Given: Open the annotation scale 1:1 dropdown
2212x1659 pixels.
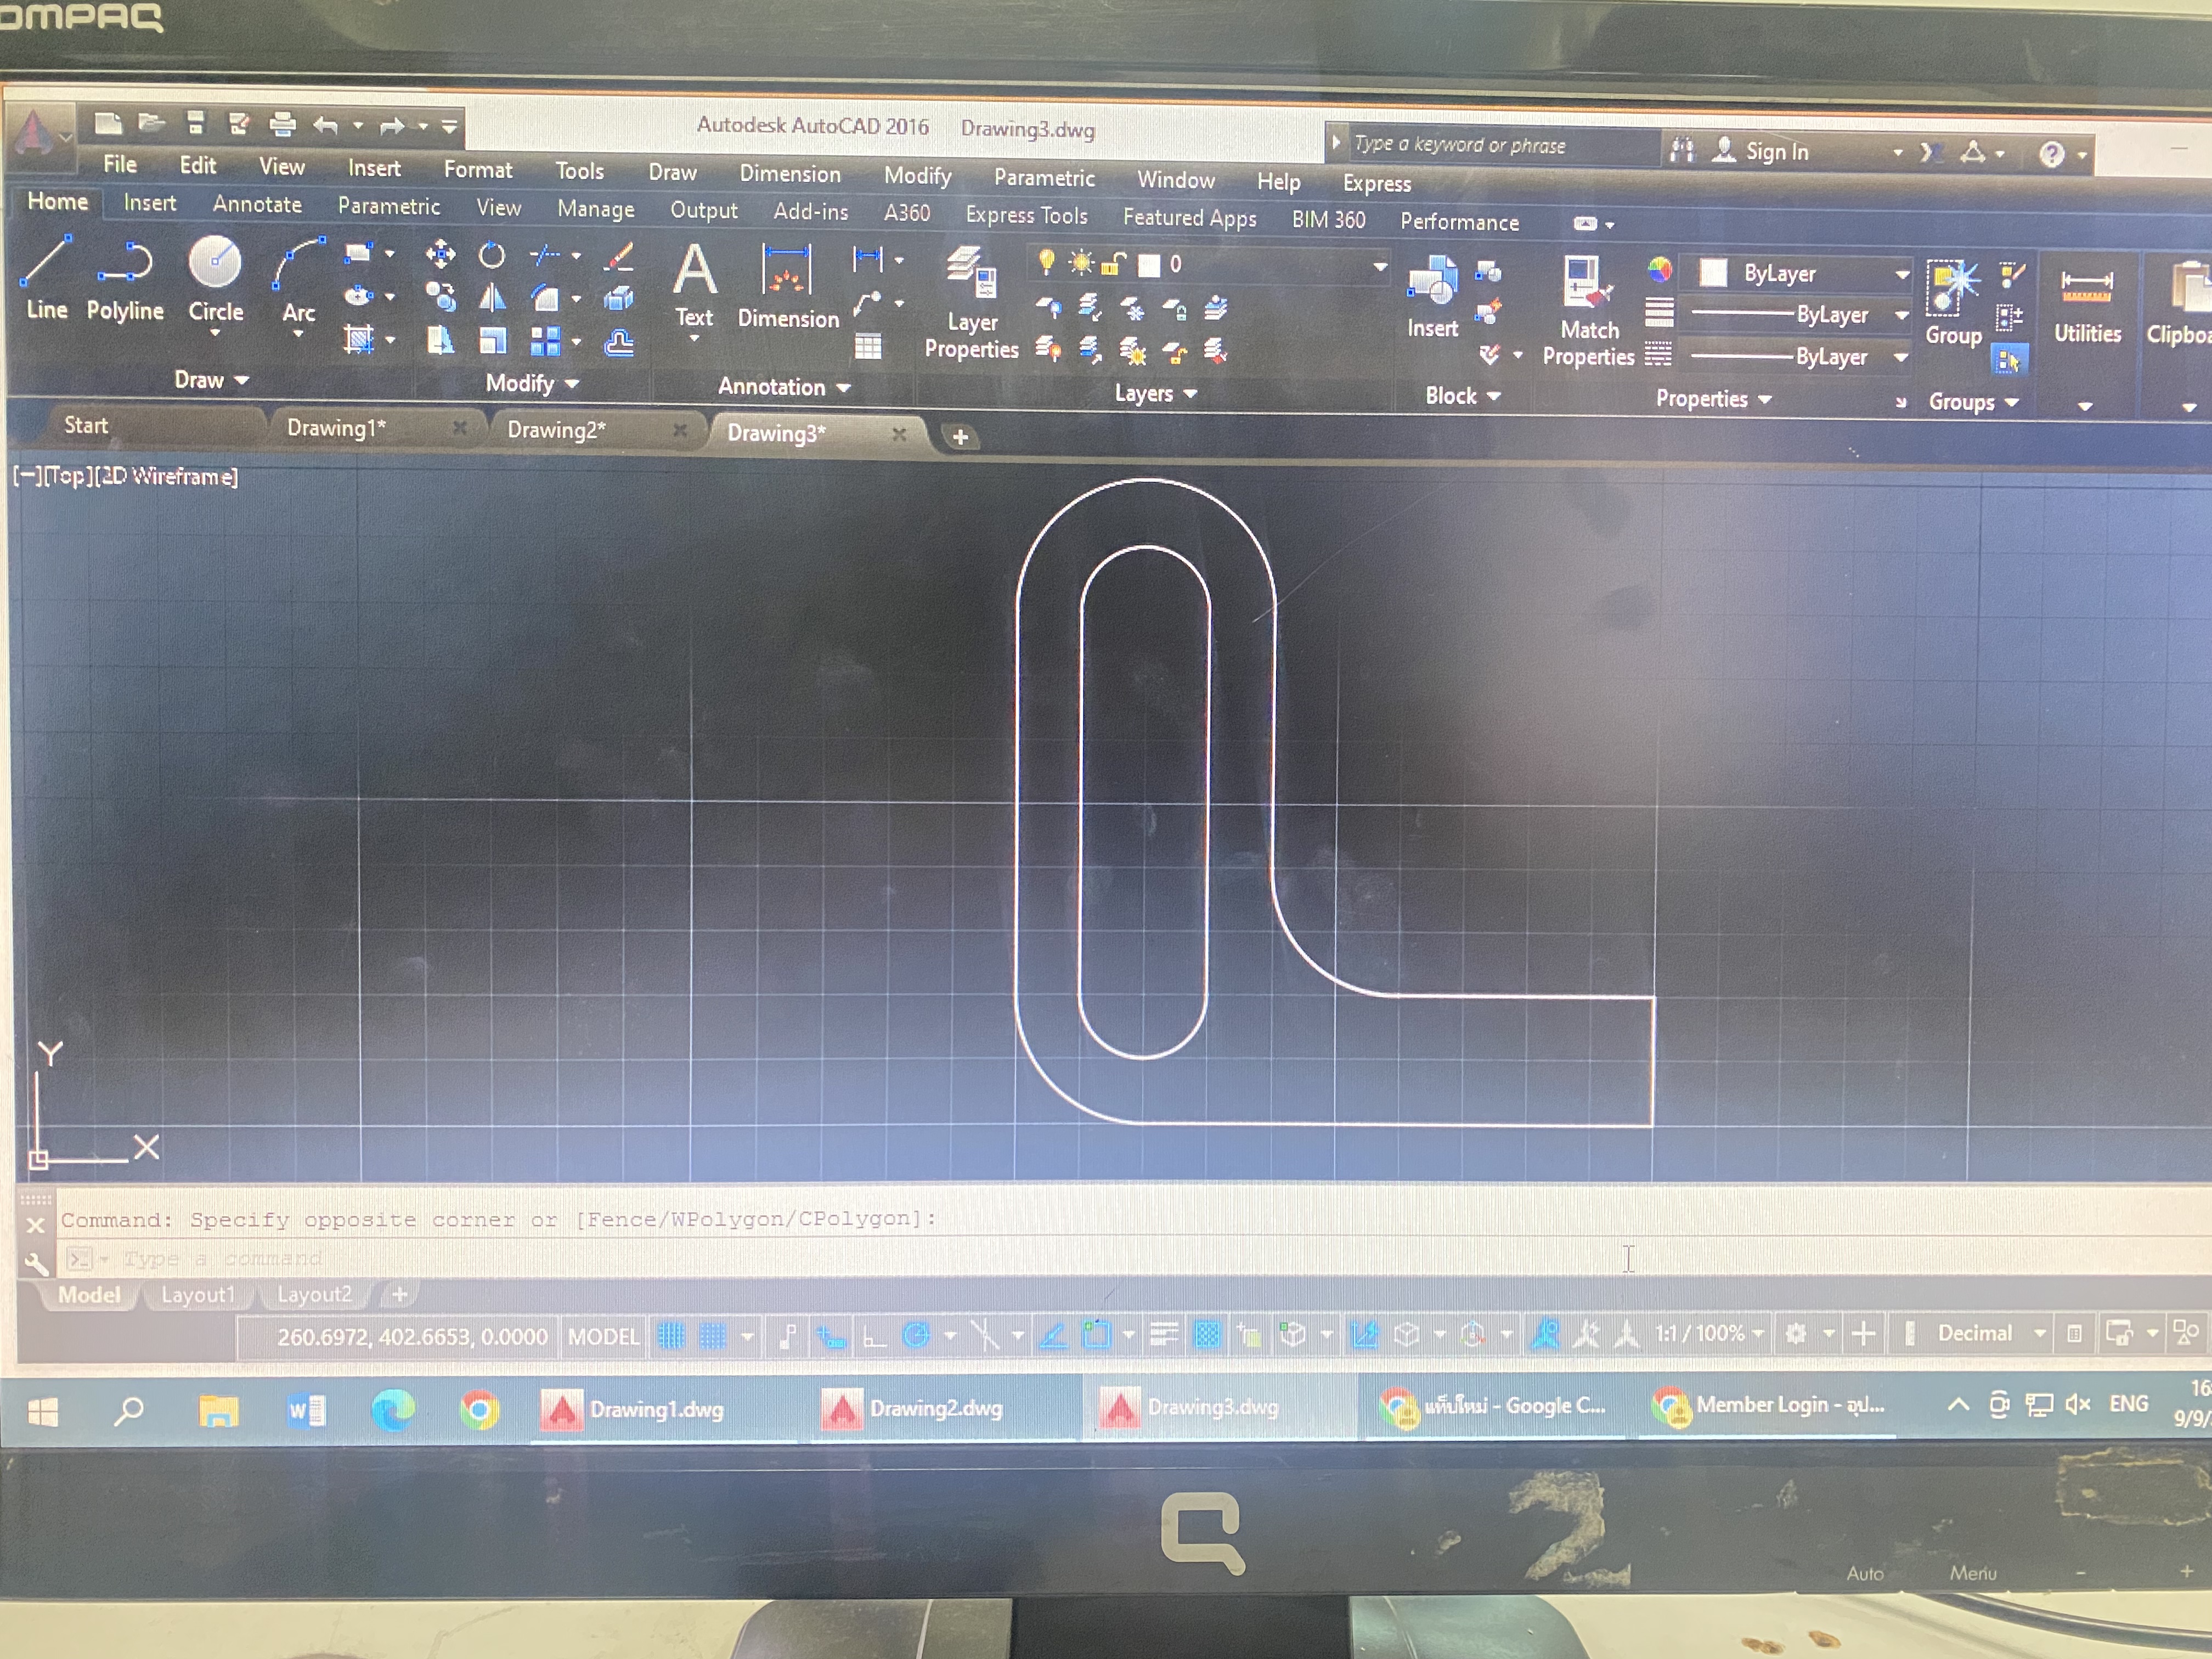Looking at the screenshot, I should pyautogui.click(x=1708, y=1333).
